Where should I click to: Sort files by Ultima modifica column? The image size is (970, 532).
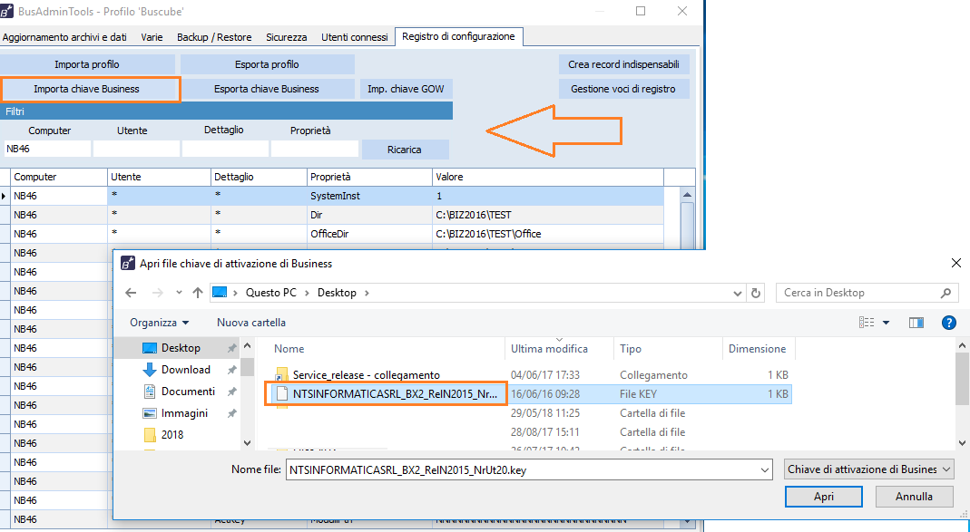click(x=559, y=349)
